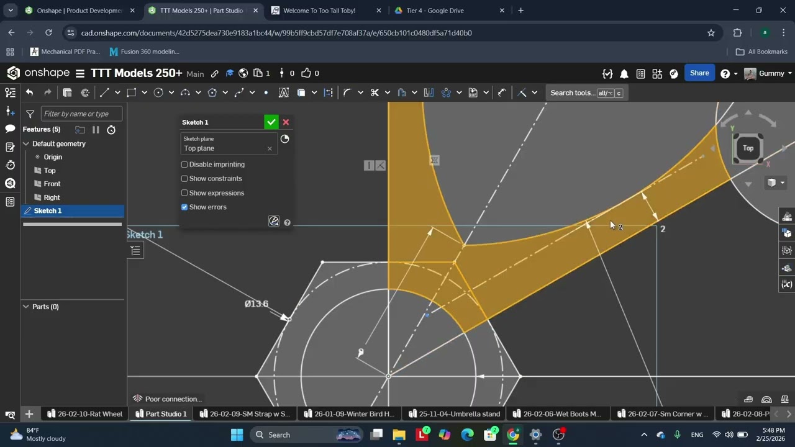Expand the Parts (0) section
Viewport: 795px width, 447px height.
point(26,307)
